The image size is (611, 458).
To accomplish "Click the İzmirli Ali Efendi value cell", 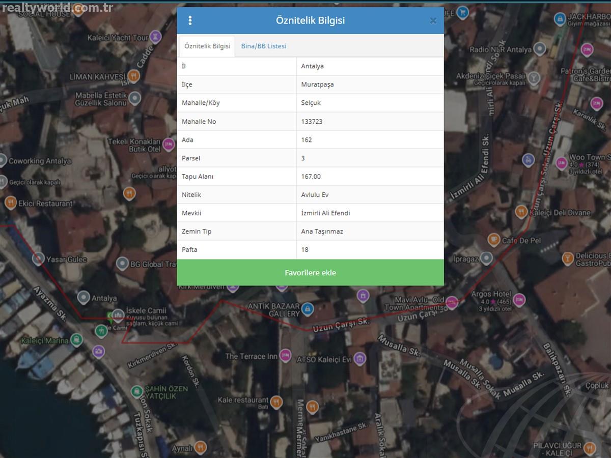I will pyautogui.click(x=370, y=213).
